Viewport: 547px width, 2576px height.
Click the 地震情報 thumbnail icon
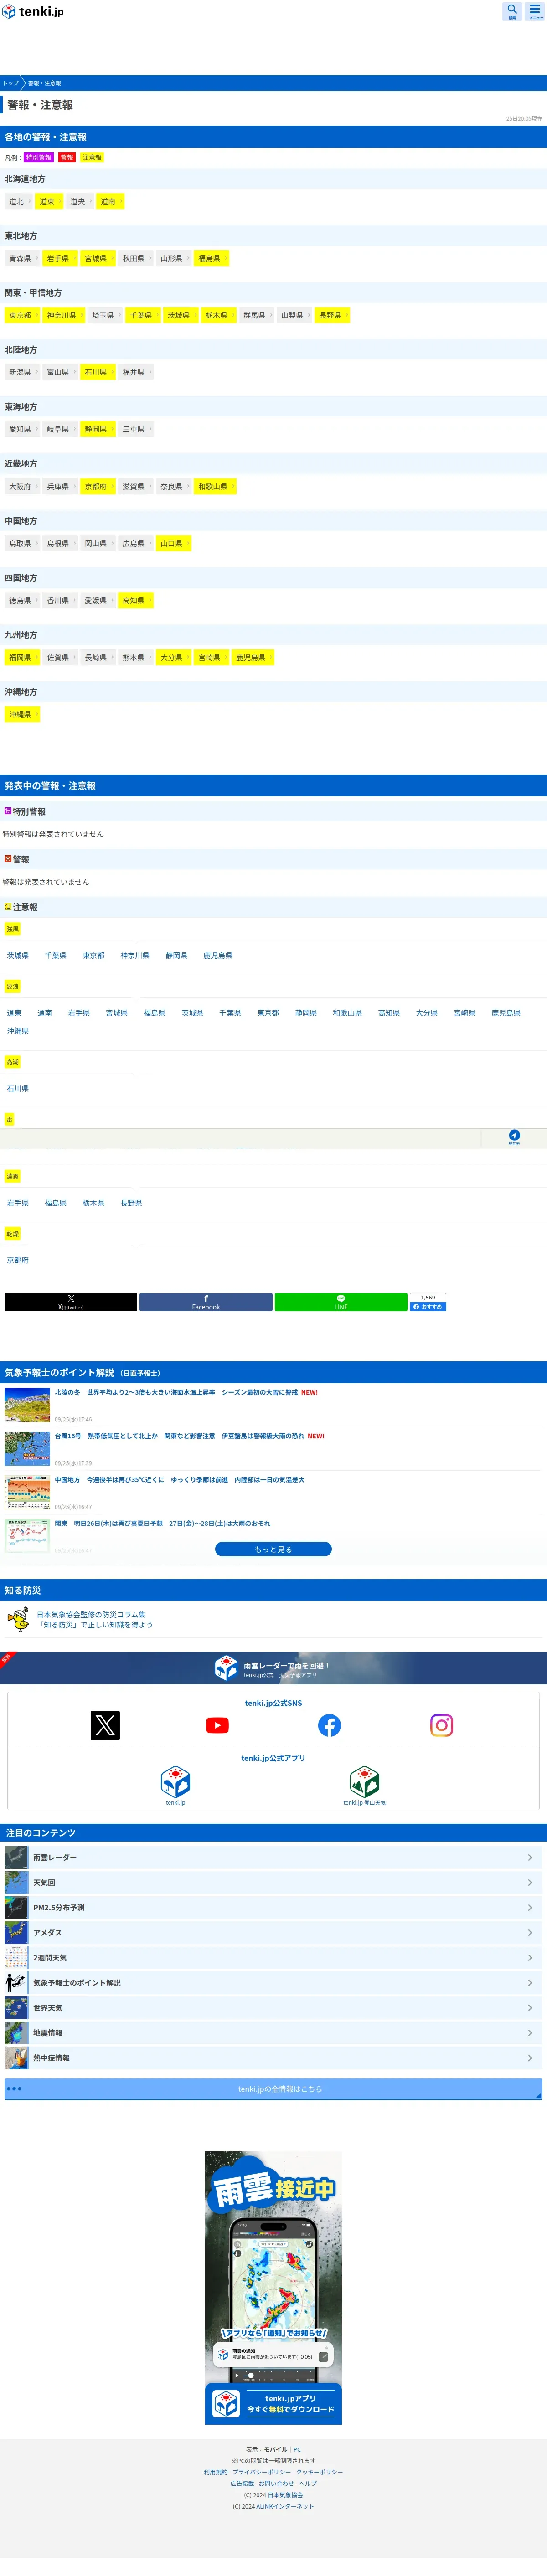tap(16, 2032)
